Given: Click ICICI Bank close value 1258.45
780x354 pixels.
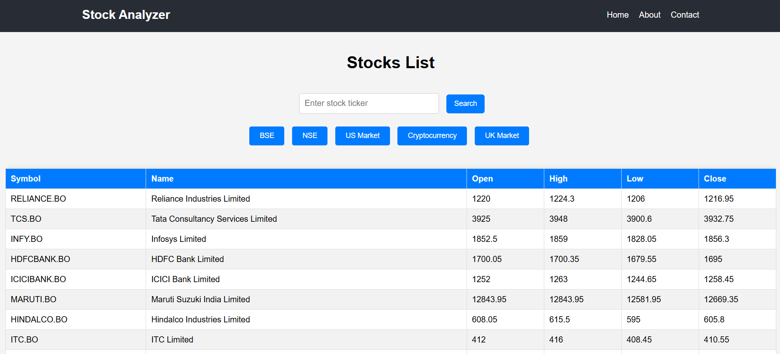Looking at the screenshot, I should tap(719, 279).
